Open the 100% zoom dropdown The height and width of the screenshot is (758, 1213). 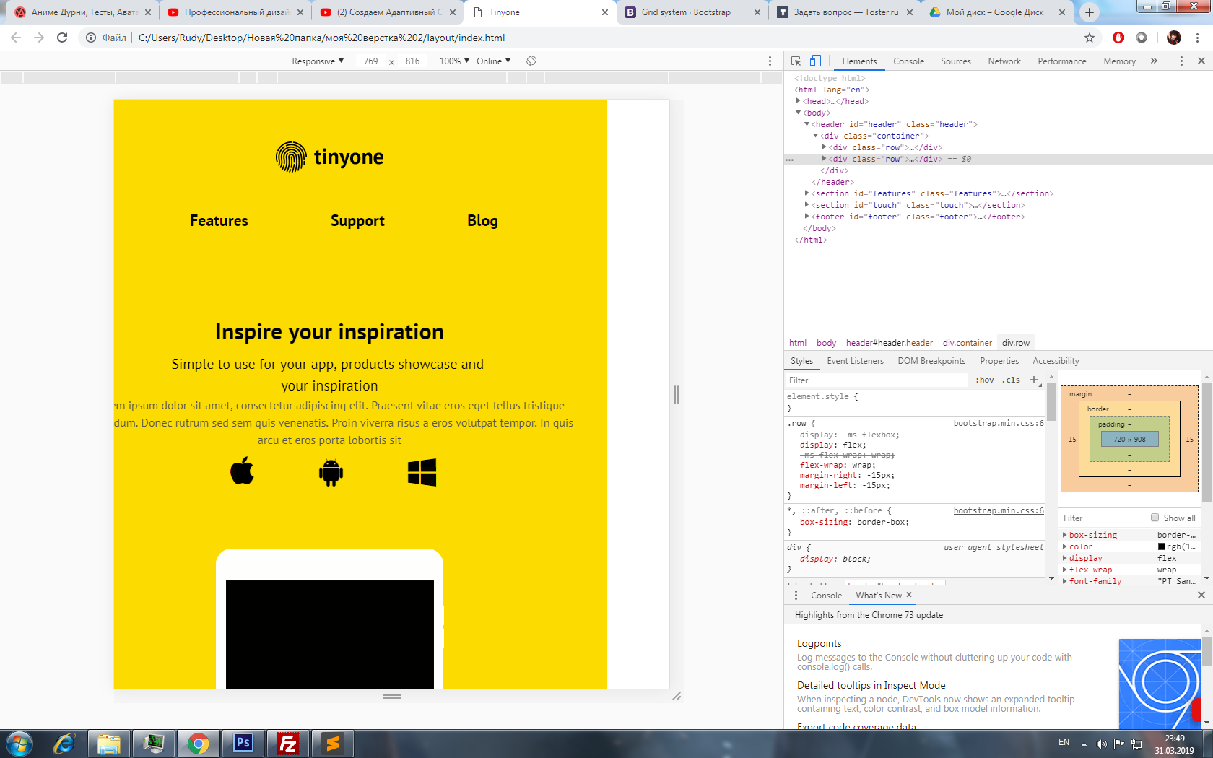454,61
